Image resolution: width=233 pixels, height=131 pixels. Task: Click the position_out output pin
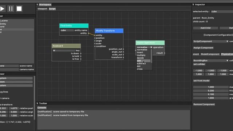(x=123, y=49)
